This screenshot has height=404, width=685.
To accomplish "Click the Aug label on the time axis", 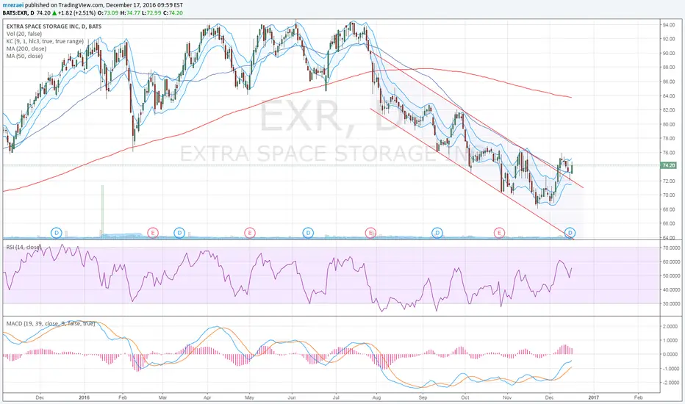I will tap(376, 397).
